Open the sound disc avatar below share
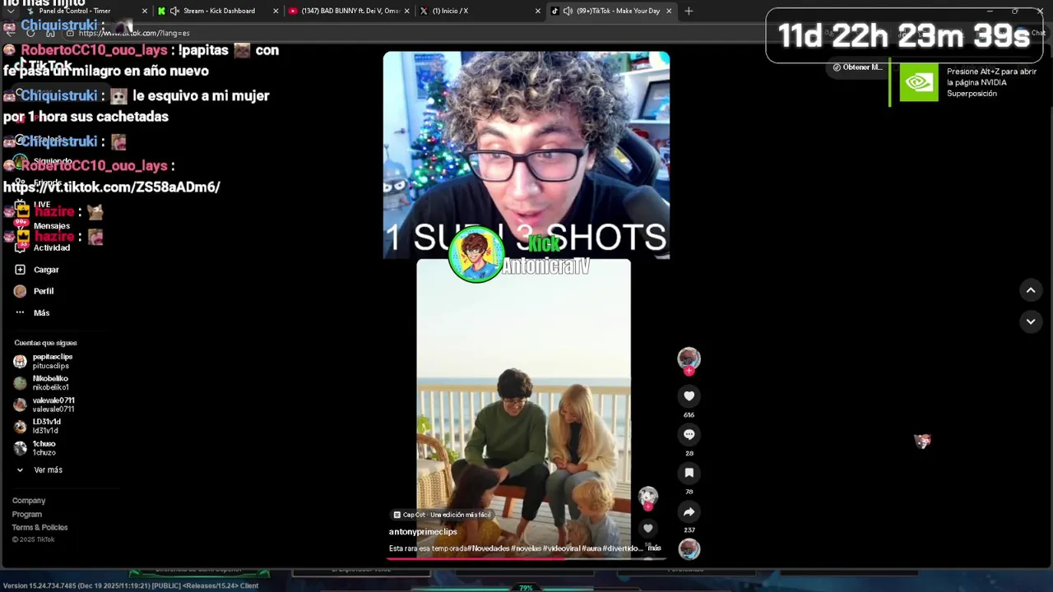The height and width of the screenshot is (592, 1053). point(689,548)
